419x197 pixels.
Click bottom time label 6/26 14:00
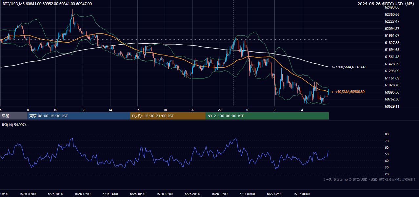[x=110, y=194]
